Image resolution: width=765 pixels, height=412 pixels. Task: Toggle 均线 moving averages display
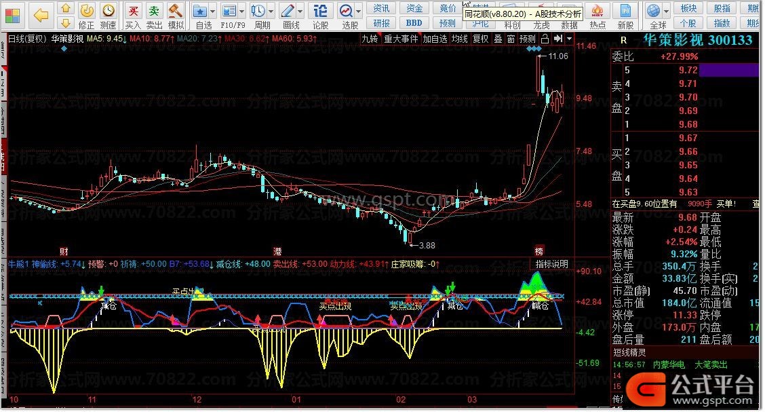[460, 39]
